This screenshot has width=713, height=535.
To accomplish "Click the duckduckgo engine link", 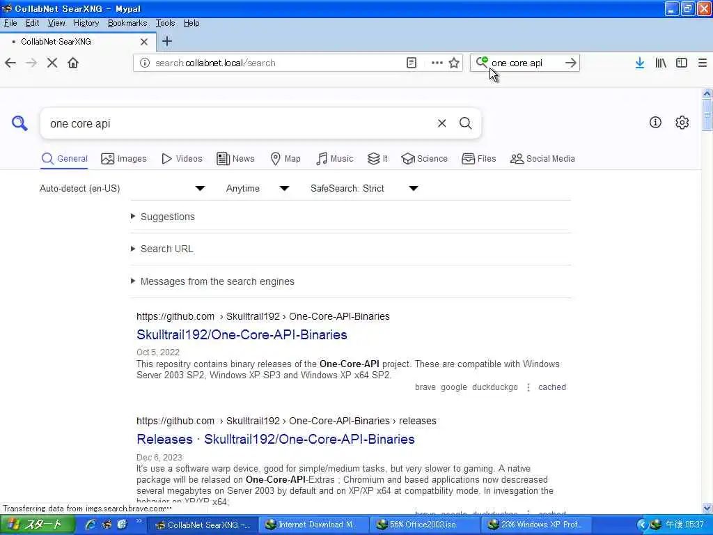I will pos(495,387).
